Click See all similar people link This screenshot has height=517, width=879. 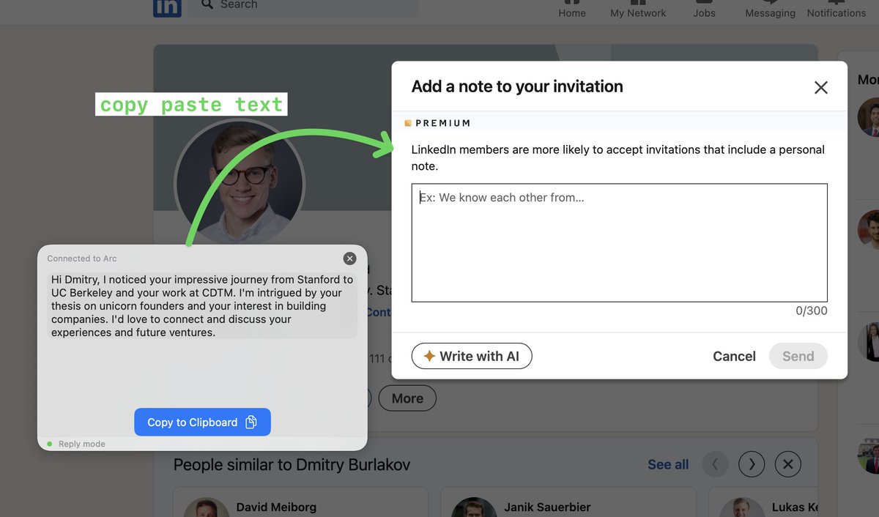tap(668, 464)
